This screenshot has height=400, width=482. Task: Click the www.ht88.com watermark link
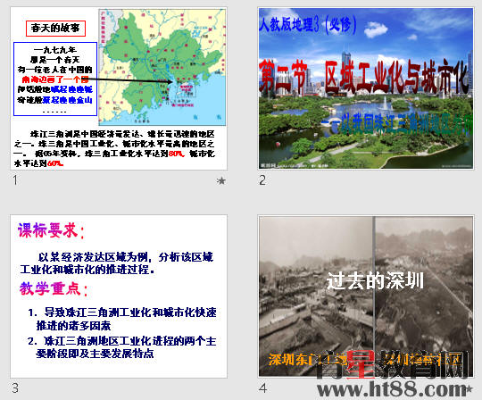tap(392, 389)
